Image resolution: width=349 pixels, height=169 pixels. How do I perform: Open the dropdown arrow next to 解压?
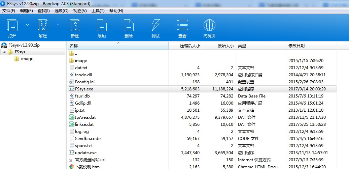tap(58, 25)
